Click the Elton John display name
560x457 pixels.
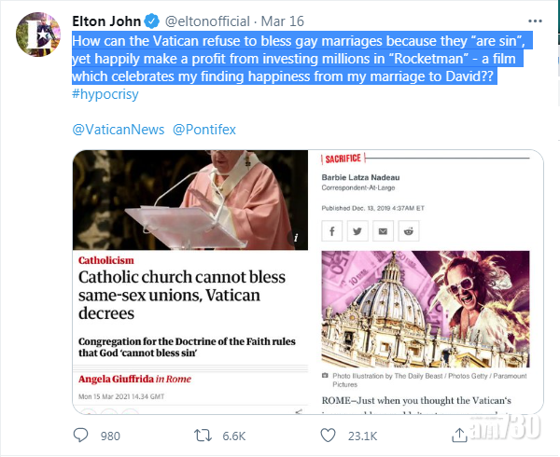106,20
